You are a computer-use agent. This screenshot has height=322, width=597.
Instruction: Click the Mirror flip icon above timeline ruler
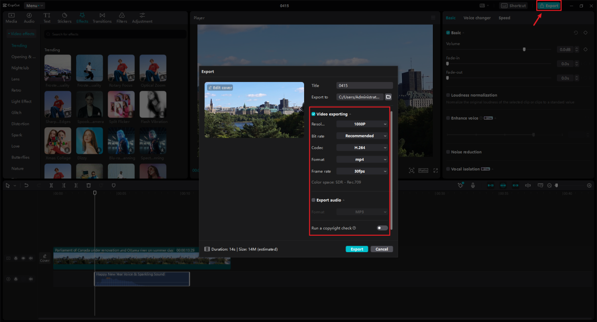tap(528, 185)
